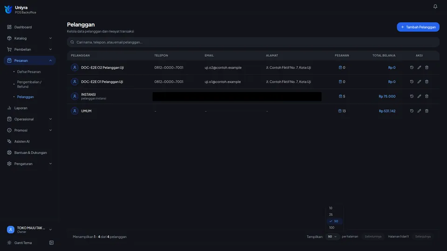Click Halaman 1 dari 1 text
Image resolution: width=447 pixels, height=251 pixels.
click(398, 237)
